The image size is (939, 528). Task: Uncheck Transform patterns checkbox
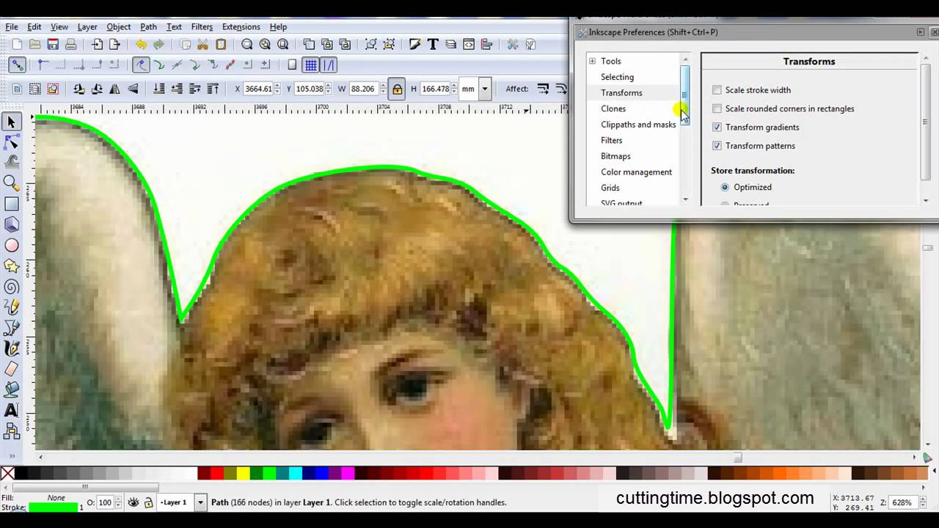click(717, 146)
